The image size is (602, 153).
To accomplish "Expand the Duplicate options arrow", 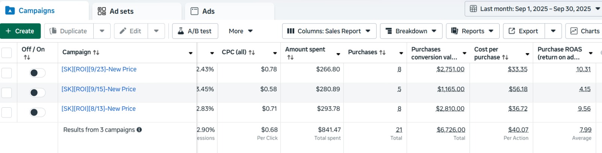I will point(102,31).
